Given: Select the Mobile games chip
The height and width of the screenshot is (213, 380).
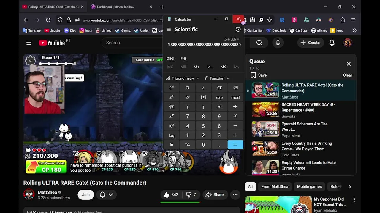Looking at the screenshot, I should tap(309, 187).
